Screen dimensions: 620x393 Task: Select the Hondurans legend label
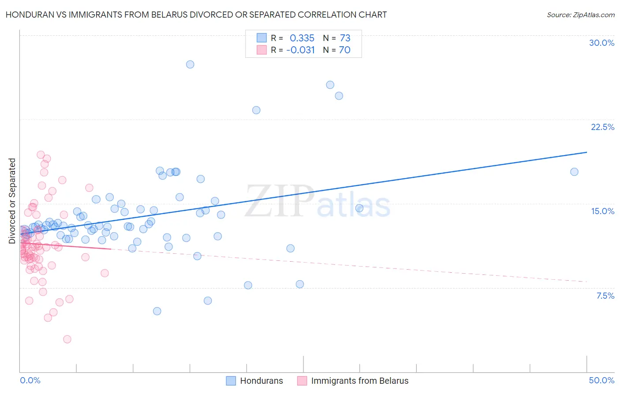point(261,381)
